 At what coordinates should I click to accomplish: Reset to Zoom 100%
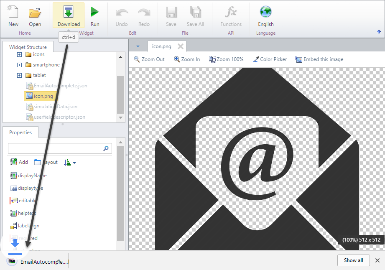click(x=226, y=59)
